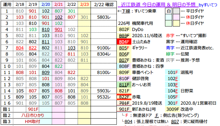Screen dimensions: 220x126
Task: Click the byすいてつ author text
Action: click(208, 5)
